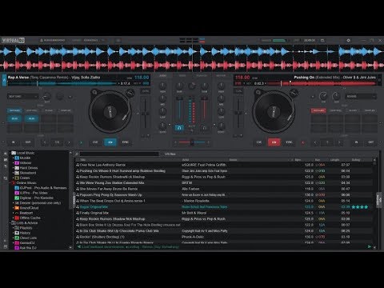Click the left deck turntable platter
Screen dimensions: 384x288
coord(110,112)
